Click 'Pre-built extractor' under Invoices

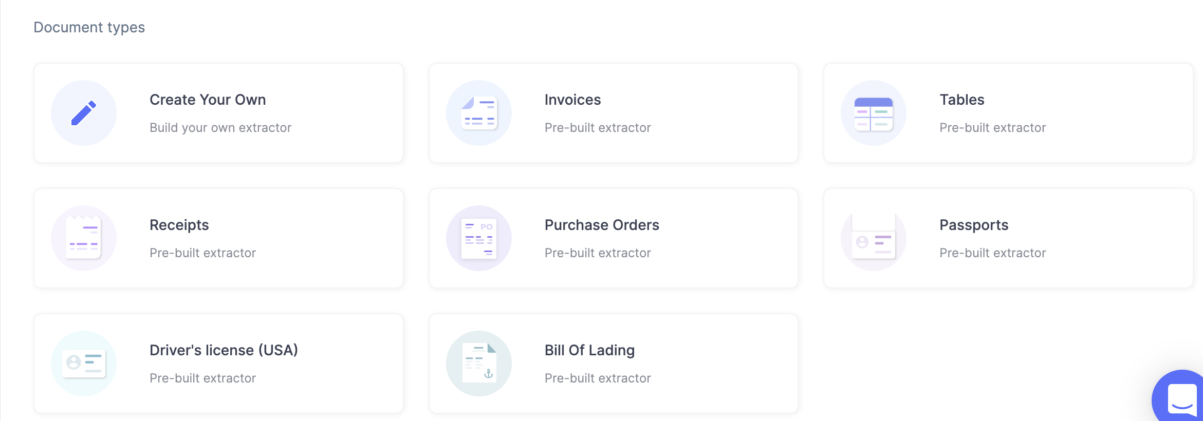598,127
